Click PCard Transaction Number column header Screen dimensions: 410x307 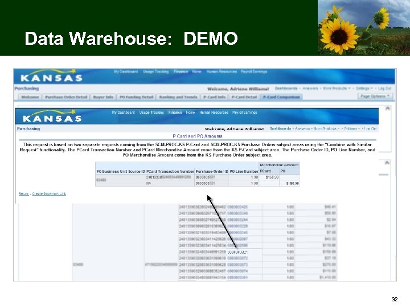[x=170, y=171]
